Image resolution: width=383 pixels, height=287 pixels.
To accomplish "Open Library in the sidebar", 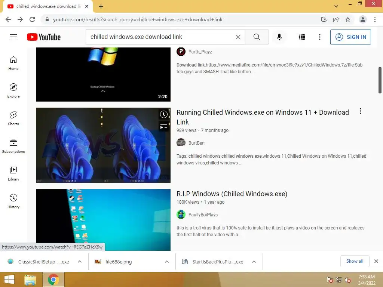I will (13, 173).
